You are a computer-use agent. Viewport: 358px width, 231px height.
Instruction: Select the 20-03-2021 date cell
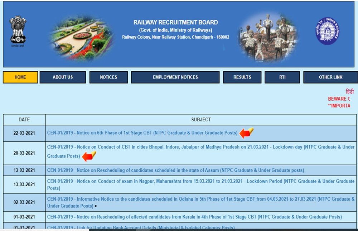(24, 153)
